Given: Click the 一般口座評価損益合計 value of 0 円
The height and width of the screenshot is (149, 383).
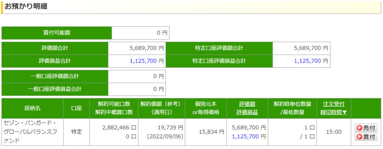Looking at the screenshot, I should point(159,89).
